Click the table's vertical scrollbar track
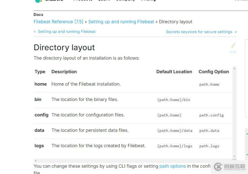248x174 pixels. [x=234, y=112]
